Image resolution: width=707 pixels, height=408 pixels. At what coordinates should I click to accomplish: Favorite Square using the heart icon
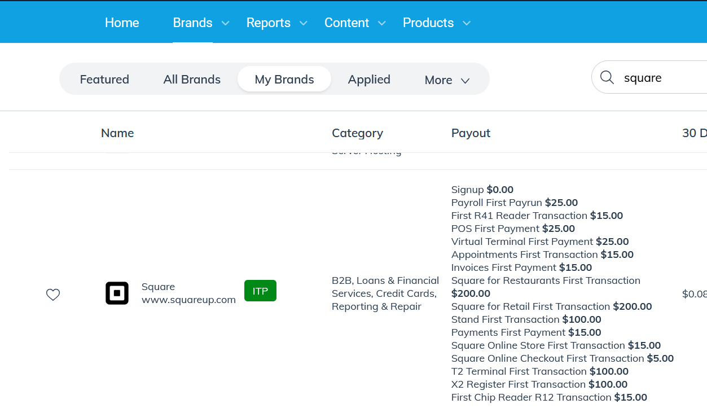(x=53, y=295)
